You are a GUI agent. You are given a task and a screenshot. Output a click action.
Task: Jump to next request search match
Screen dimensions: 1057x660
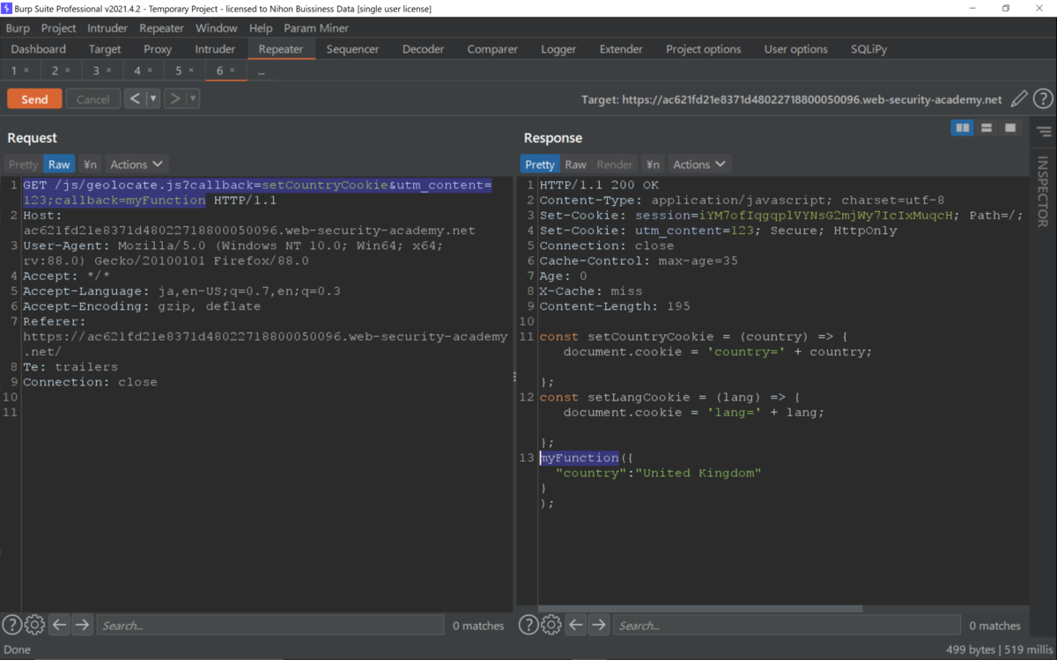click(x=82, y=625)
